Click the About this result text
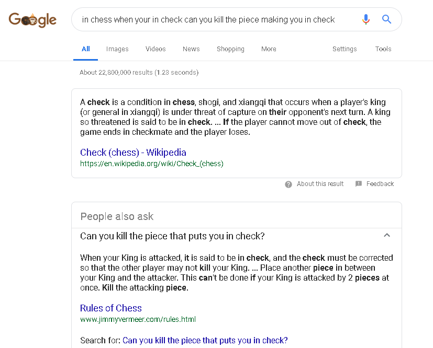This screenshot has width=433, height=348. pyautogui.click(x=320, y=184)
